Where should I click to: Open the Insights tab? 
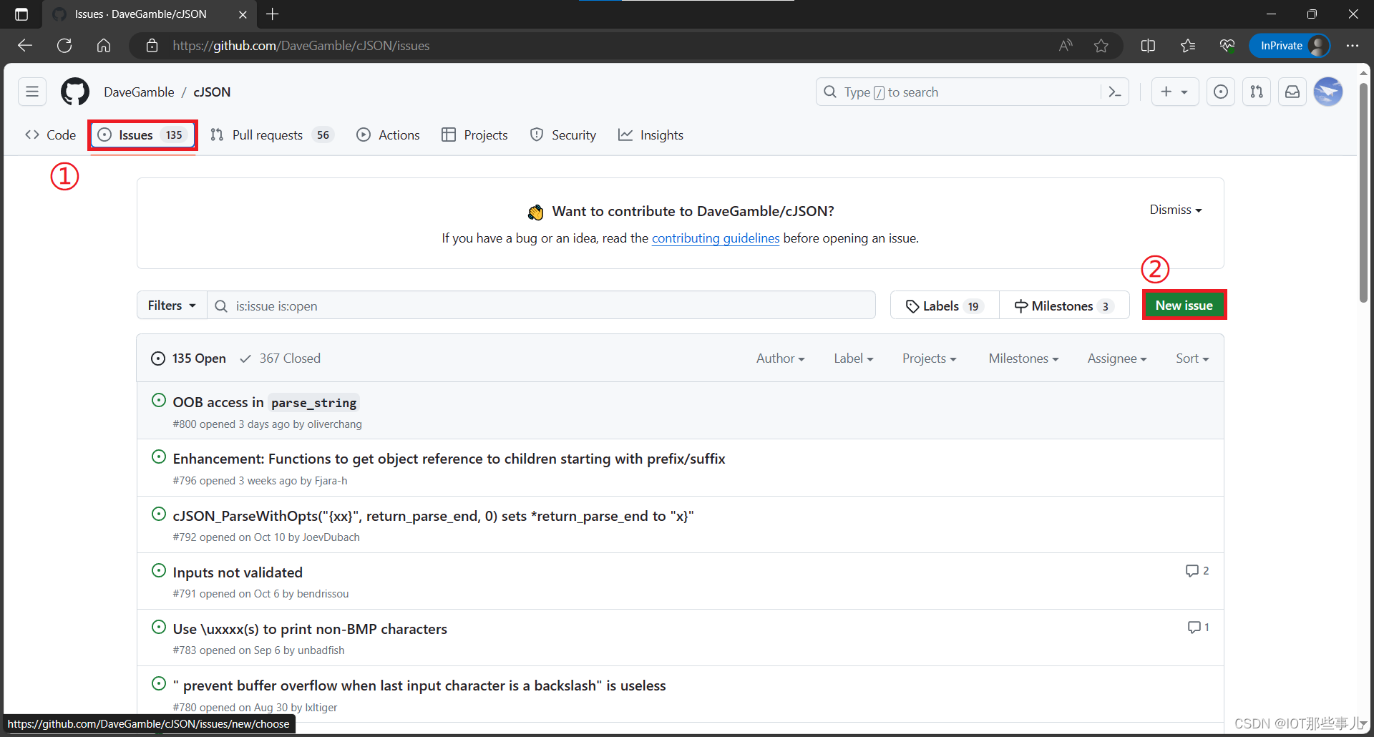[651, 135]
